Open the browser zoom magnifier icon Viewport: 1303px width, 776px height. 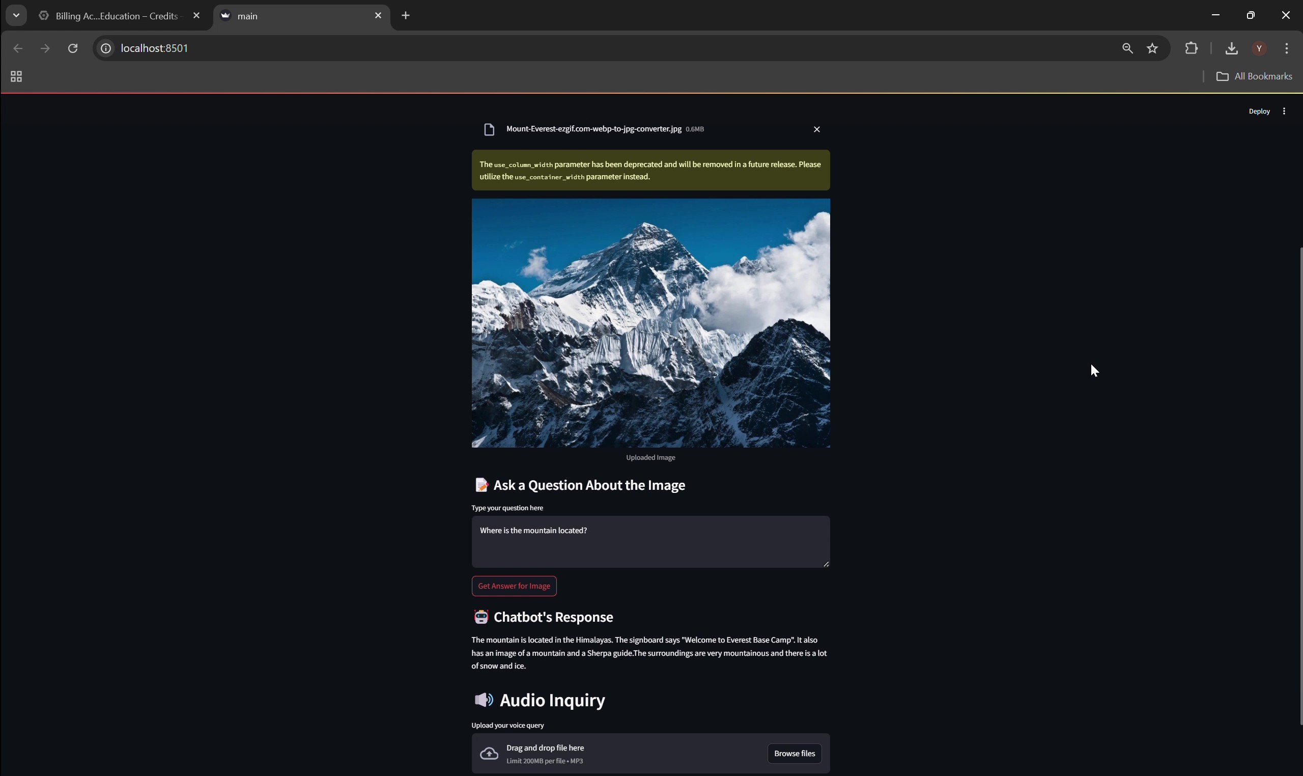click(x=1127, y=48)
